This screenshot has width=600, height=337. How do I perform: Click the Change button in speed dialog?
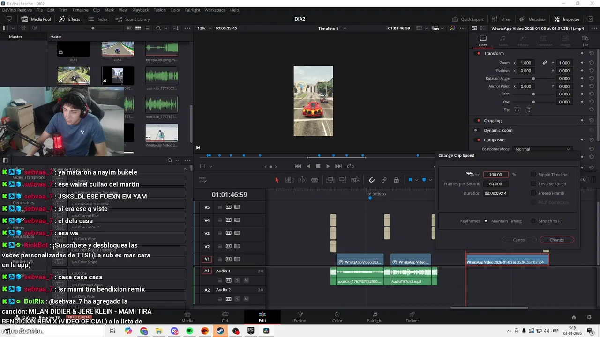[x=556, y=240]
